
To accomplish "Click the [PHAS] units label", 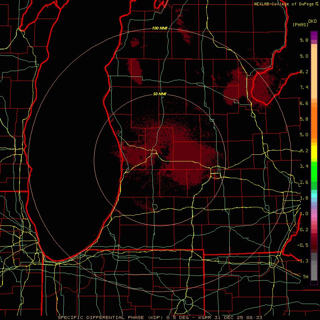I will point(300,25).
